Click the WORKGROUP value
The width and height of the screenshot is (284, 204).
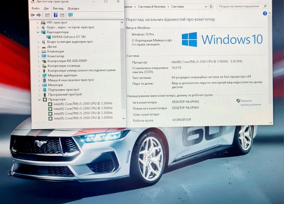tap(182, 120)
